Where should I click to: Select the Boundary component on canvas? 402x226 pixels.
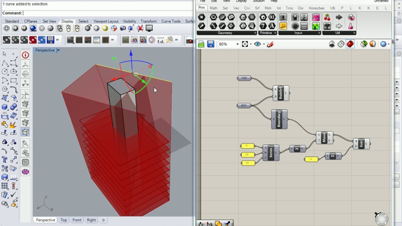click(x=279, y=119)
